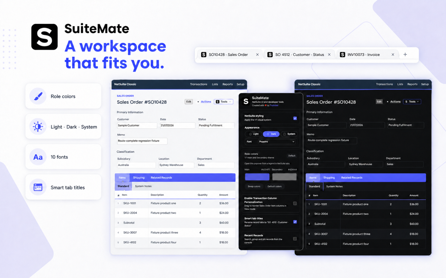Image resolution: width=446 pixels, height=278 pixels.
Task: Click the Customer field in the light window
Action: 137,125
